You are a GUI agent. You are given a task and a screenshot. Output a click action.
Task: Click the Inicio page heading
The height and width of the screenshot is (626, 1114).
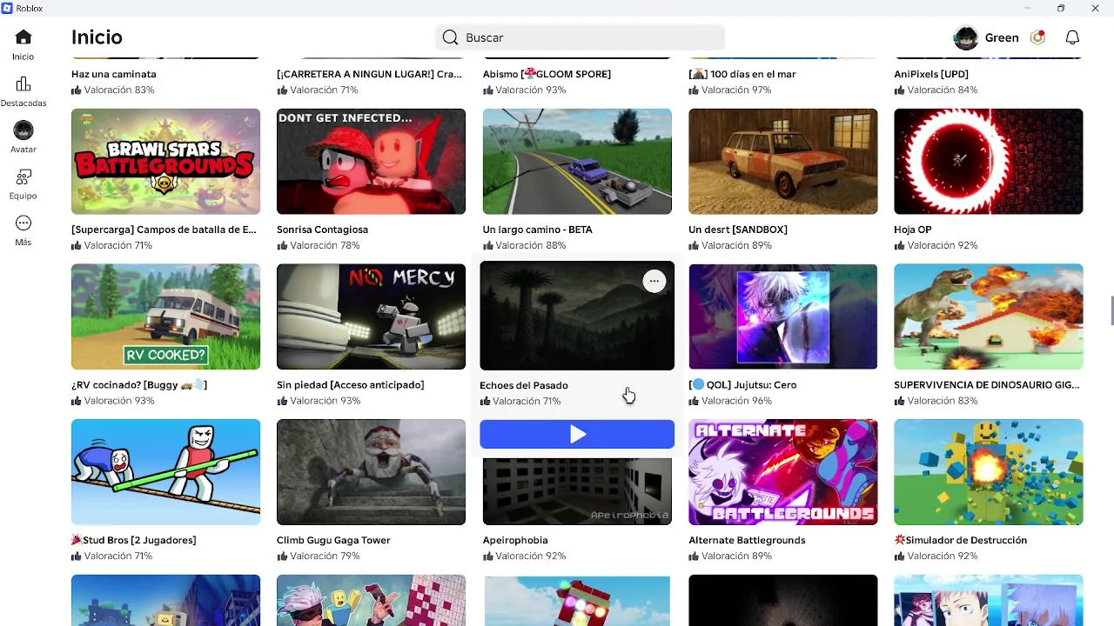(x=97, y=37)
